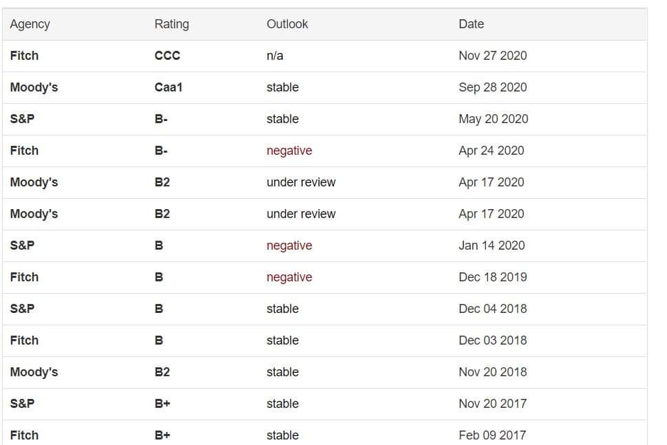Viewport: 667px width, 445px height.
Task: Click the May 20 2020 date
Action: tap(493, 119)
